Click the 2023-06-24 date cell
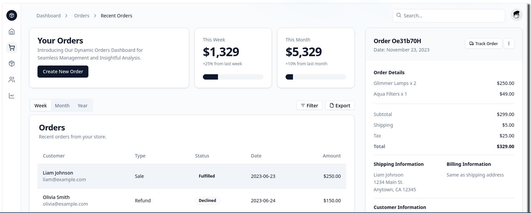Viewport: 531px width, 213px height. [263, 201]
